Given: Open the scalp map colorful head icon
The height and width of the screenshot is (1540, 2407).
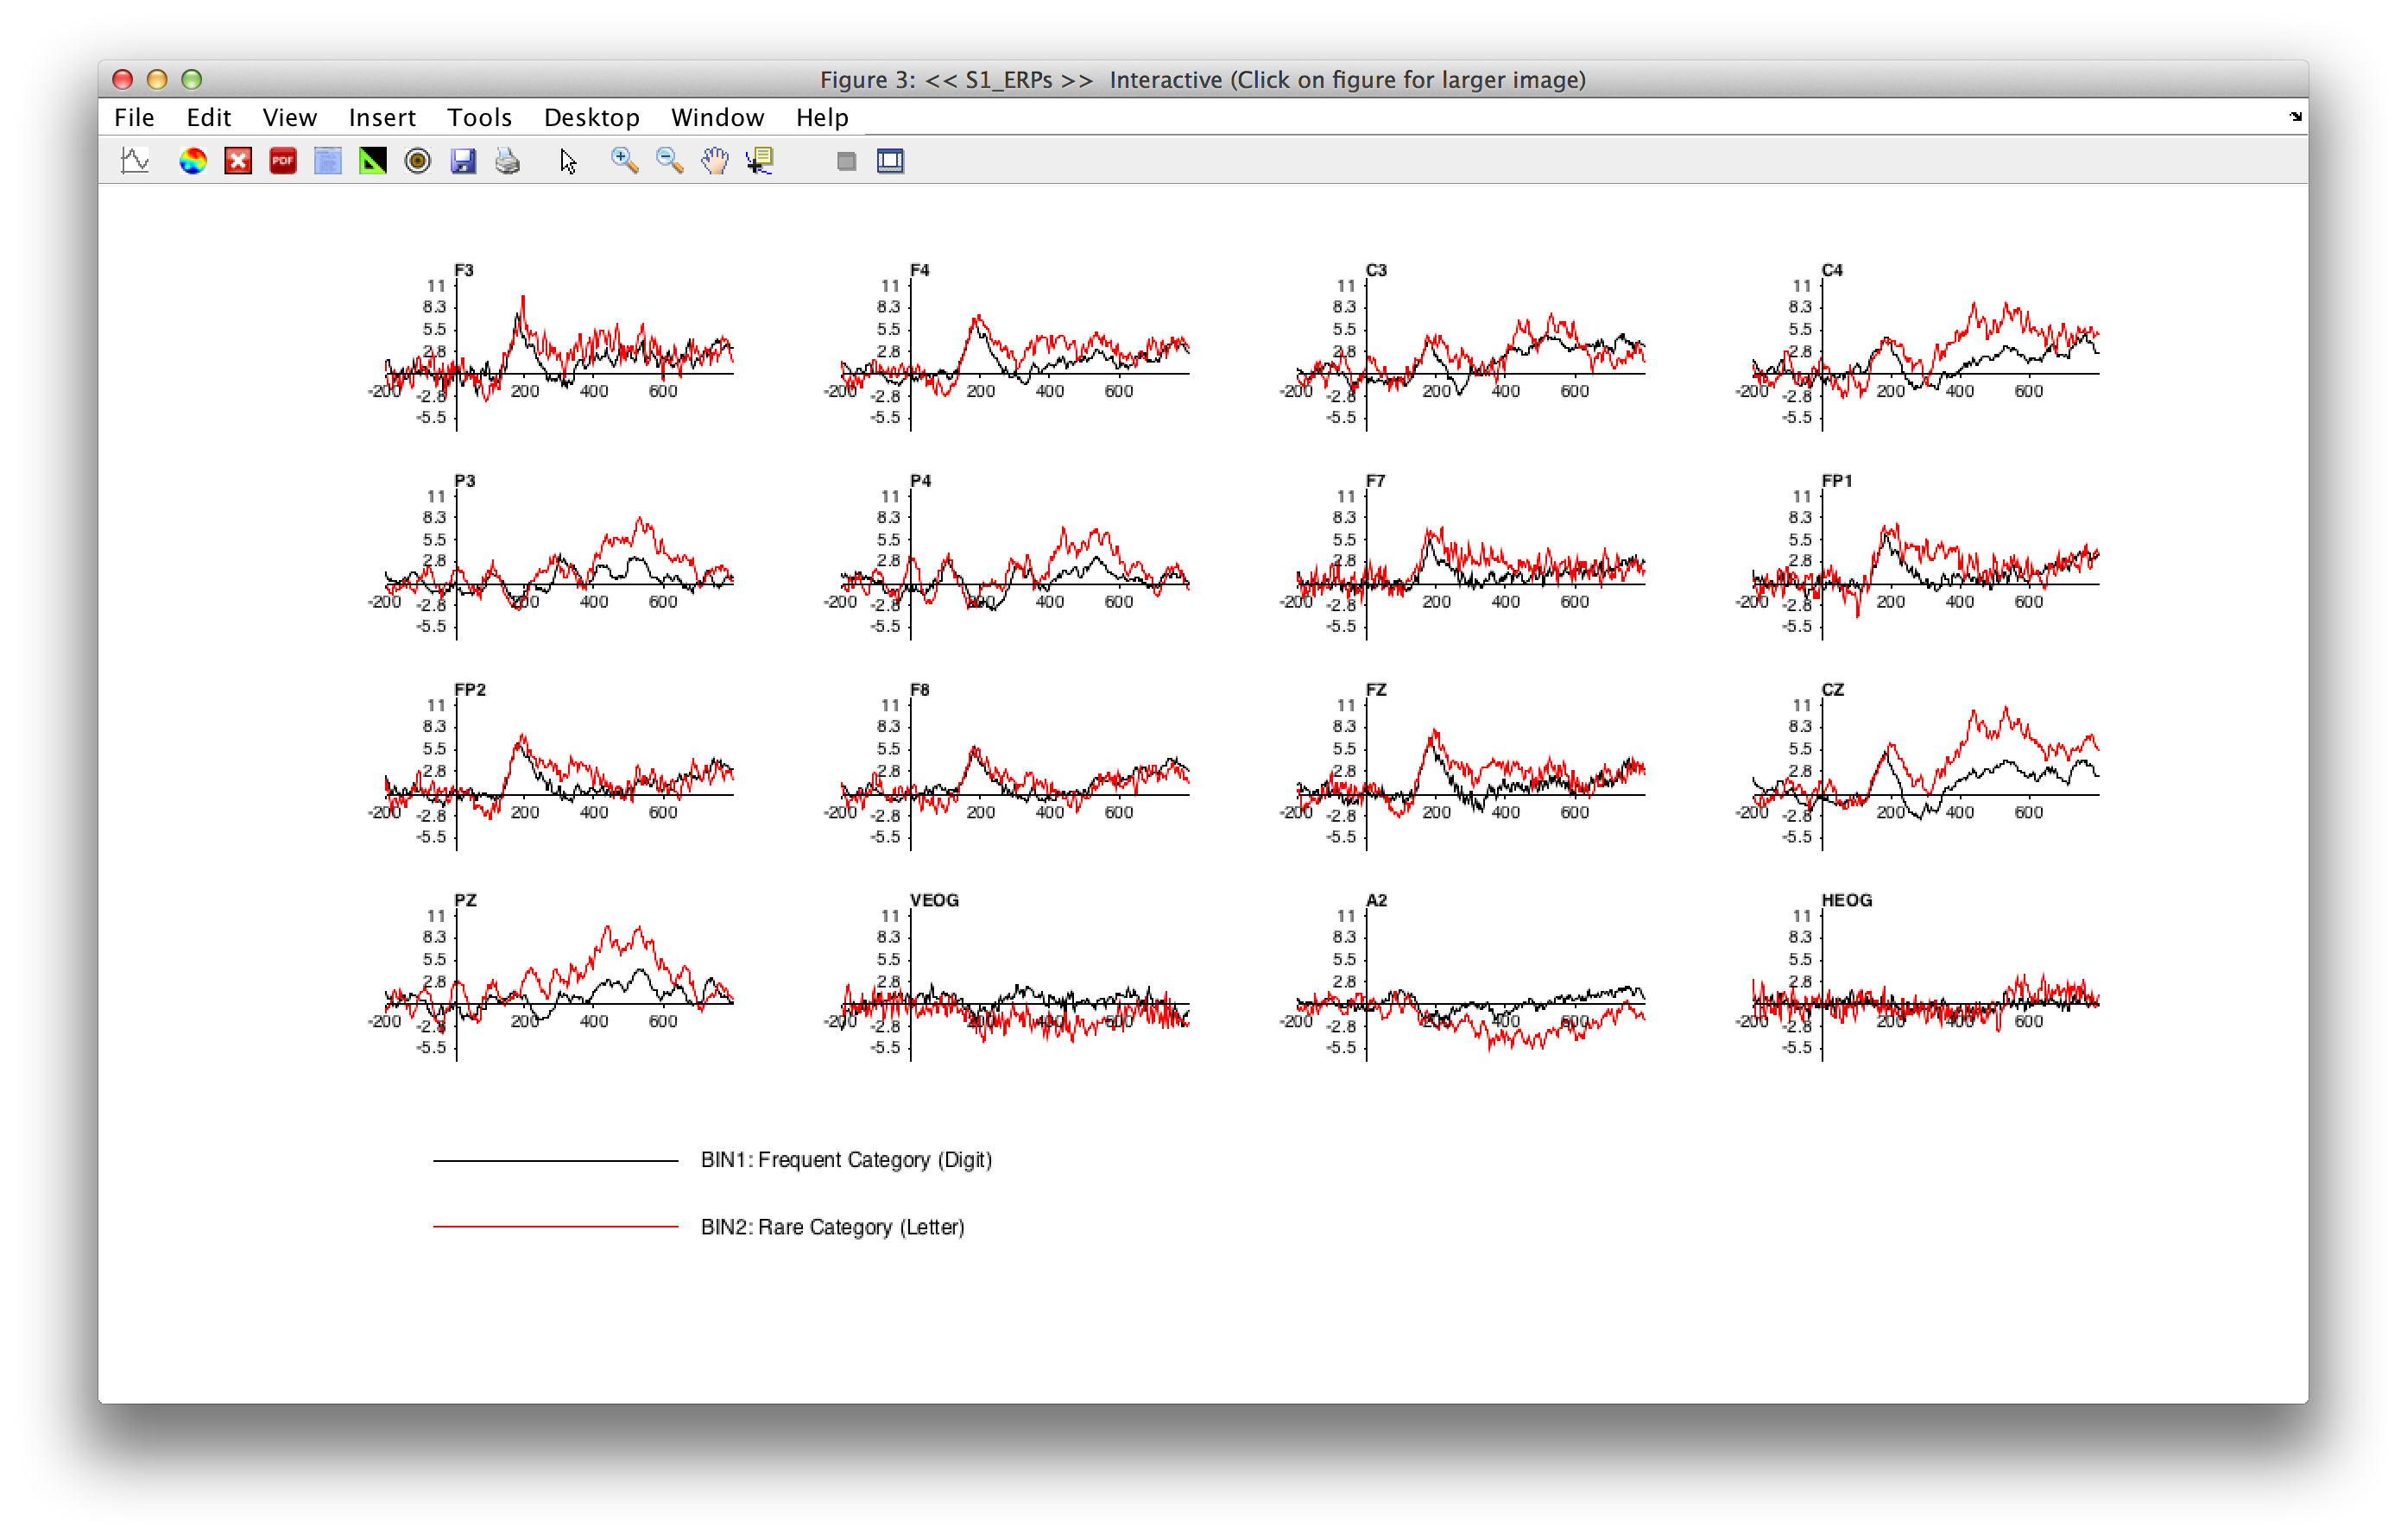Looking at the screenshot, I should coord(192,161).
